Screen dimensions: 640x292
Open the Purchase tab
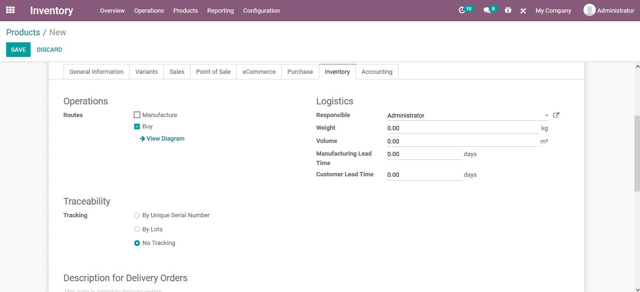tap(300, 71)
